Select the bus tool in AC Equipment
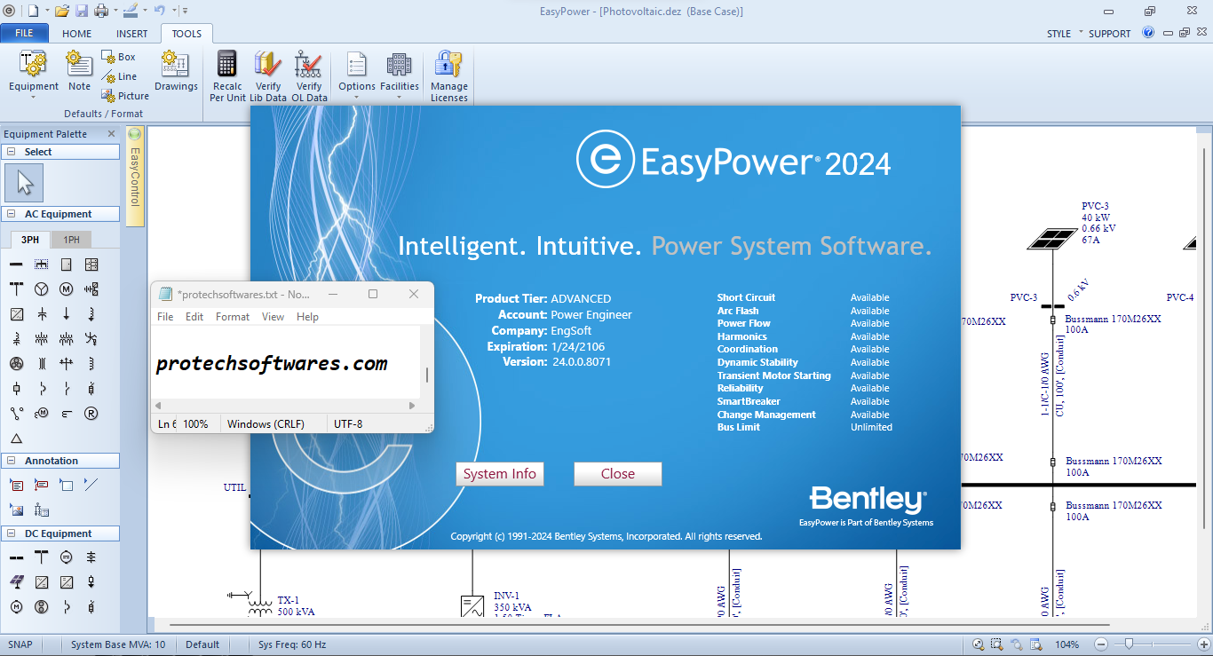The width and height of the screenshot is (1213, 656). 16,265
